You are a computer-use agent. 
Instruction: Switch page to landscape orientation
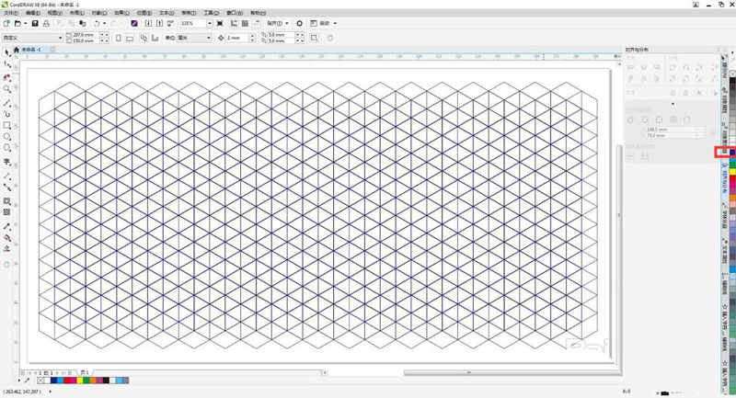tap(131, 38)
